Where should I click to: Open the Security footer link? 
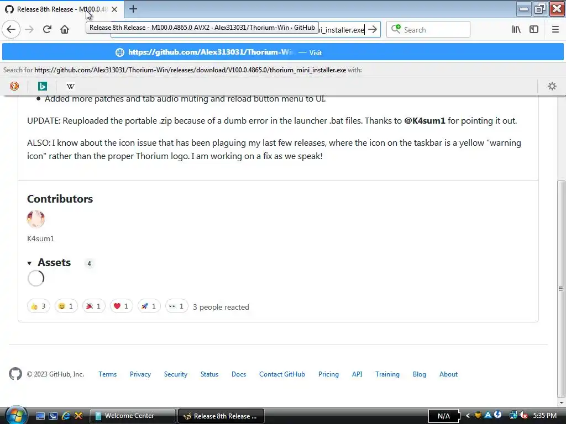click(x=176, y=374)
